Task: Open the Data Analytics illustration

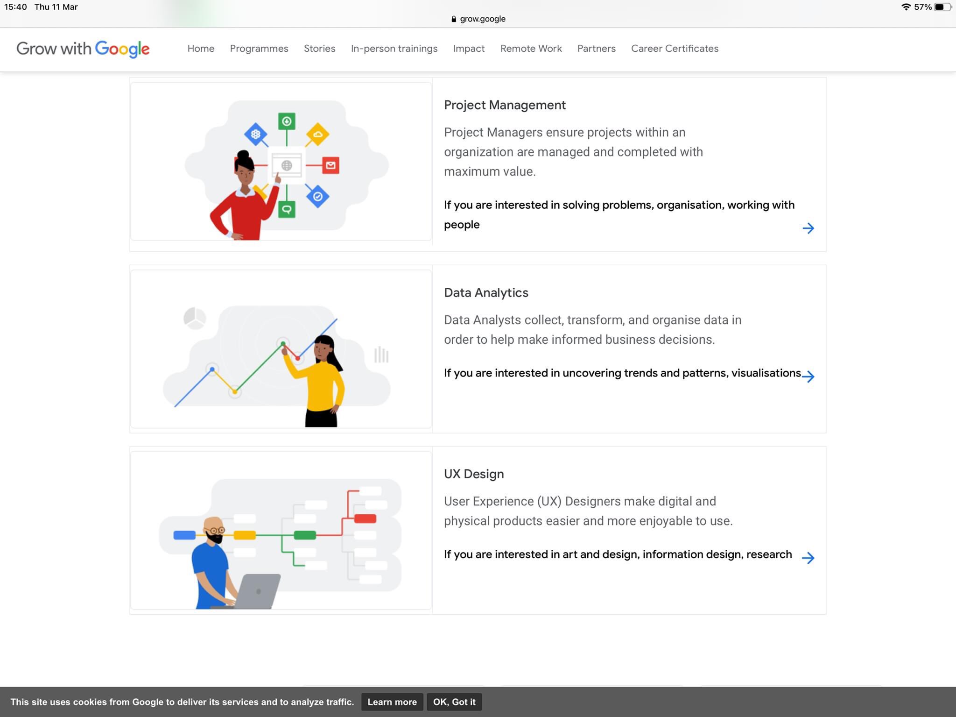Action: (281, 349)
